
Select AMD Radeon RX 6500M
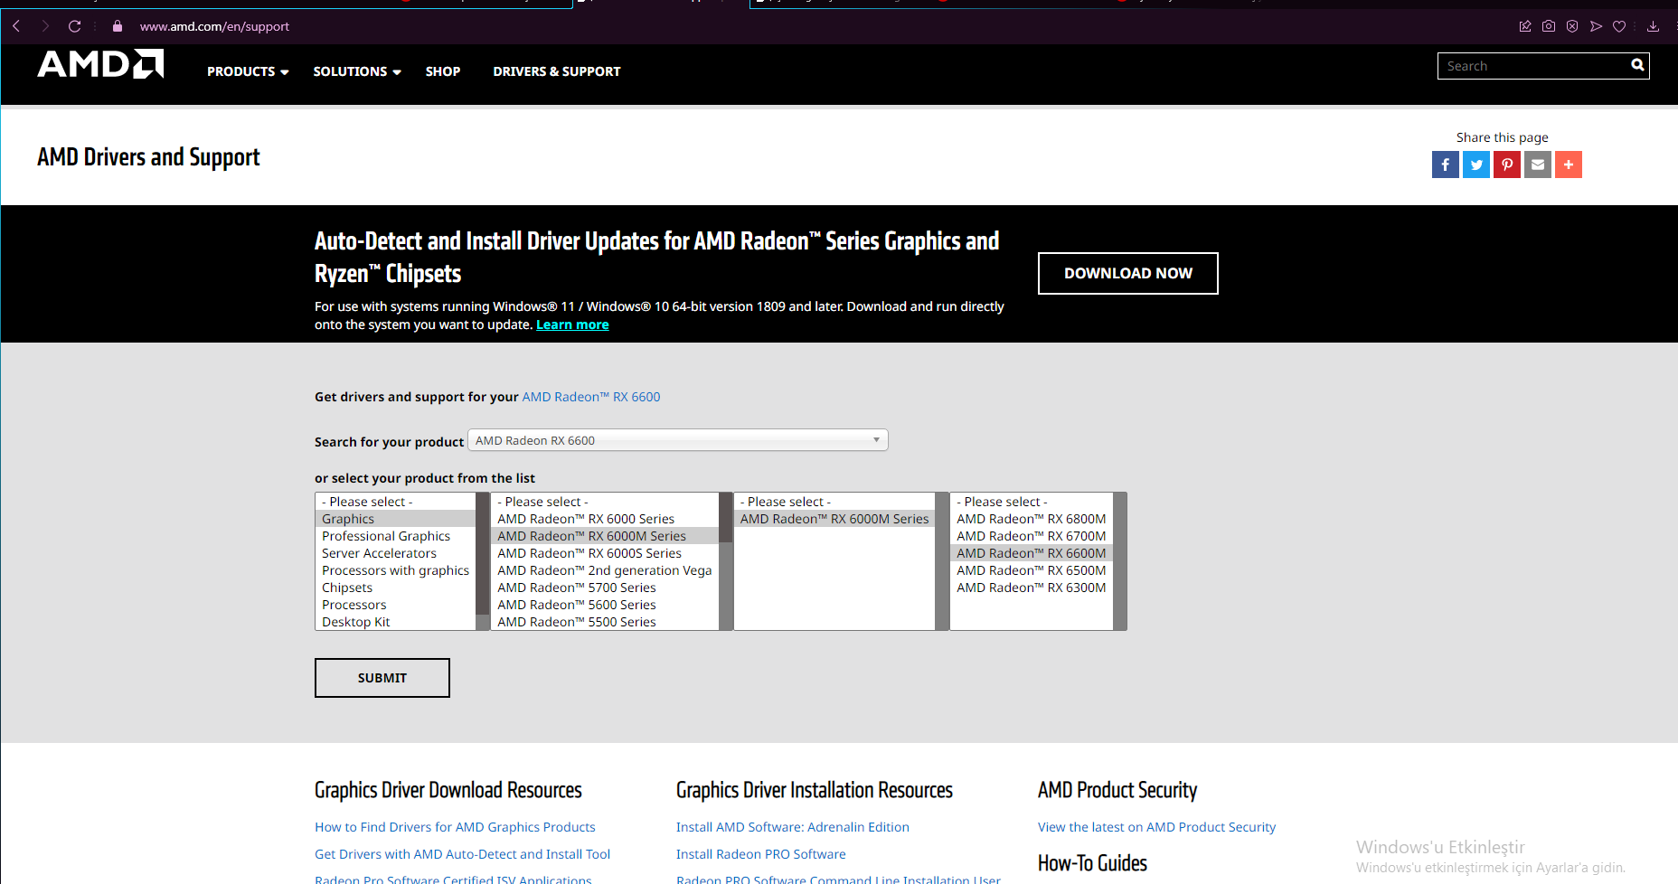point(1032,570)
